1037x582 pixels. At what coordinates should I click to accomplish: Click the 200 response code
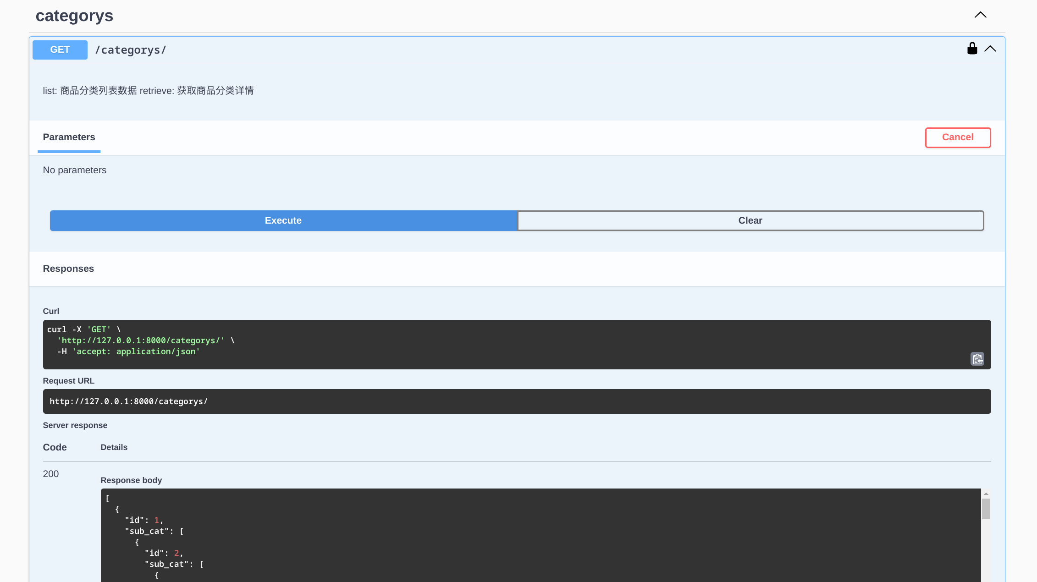tap(51, 474)
